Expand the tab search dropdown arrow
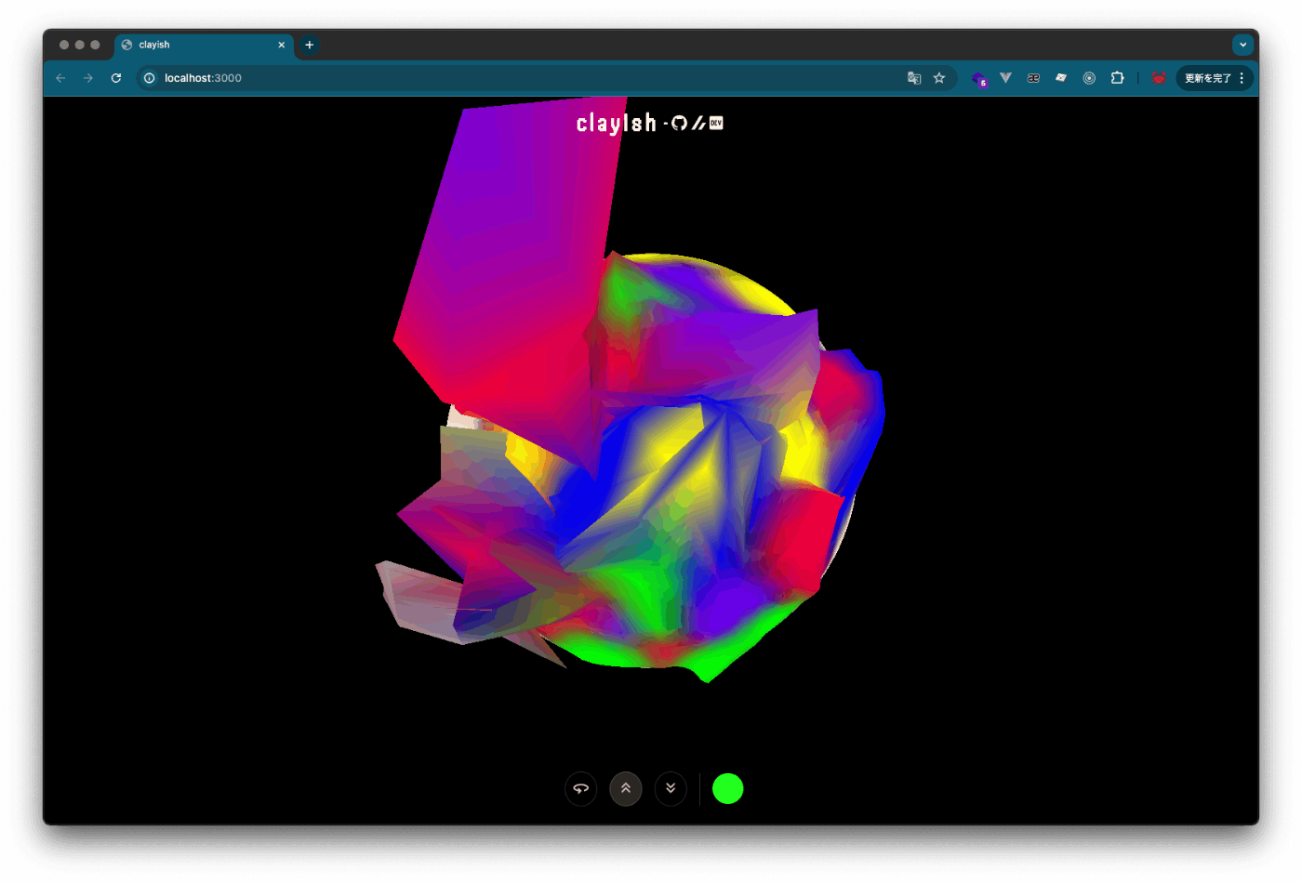This screenshot has width=1302, height=882. pyautogui.click(x=1242, y=45)
